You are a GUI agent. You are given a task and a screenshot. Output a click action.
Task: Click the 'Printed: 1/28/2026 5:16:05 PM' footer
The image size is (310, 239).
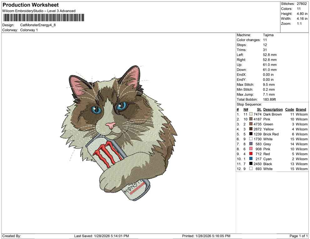click(x=206, y=236)
